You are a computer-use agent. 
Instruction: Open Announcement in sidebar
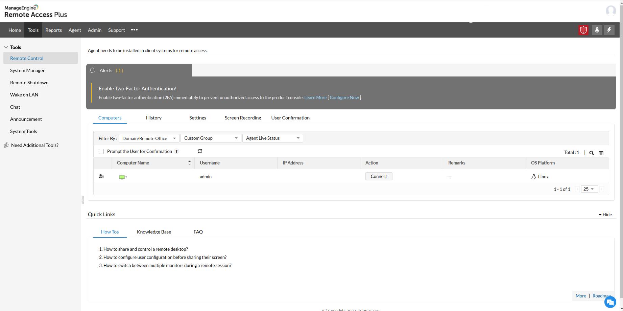point(26,119)
